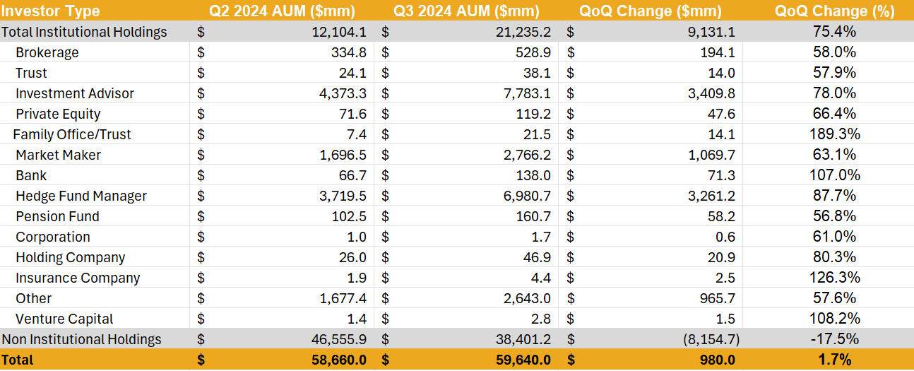
Task: Select the 126.3% Insurance Company cell
Action: point(834,278)
